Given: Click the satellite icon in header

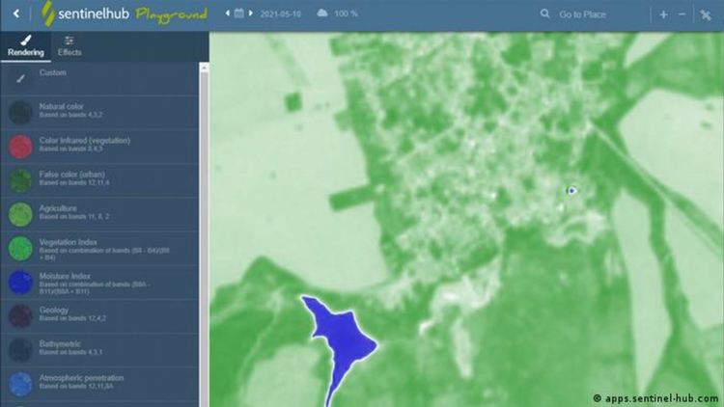Looking at the screenshot, I should 706,14.
